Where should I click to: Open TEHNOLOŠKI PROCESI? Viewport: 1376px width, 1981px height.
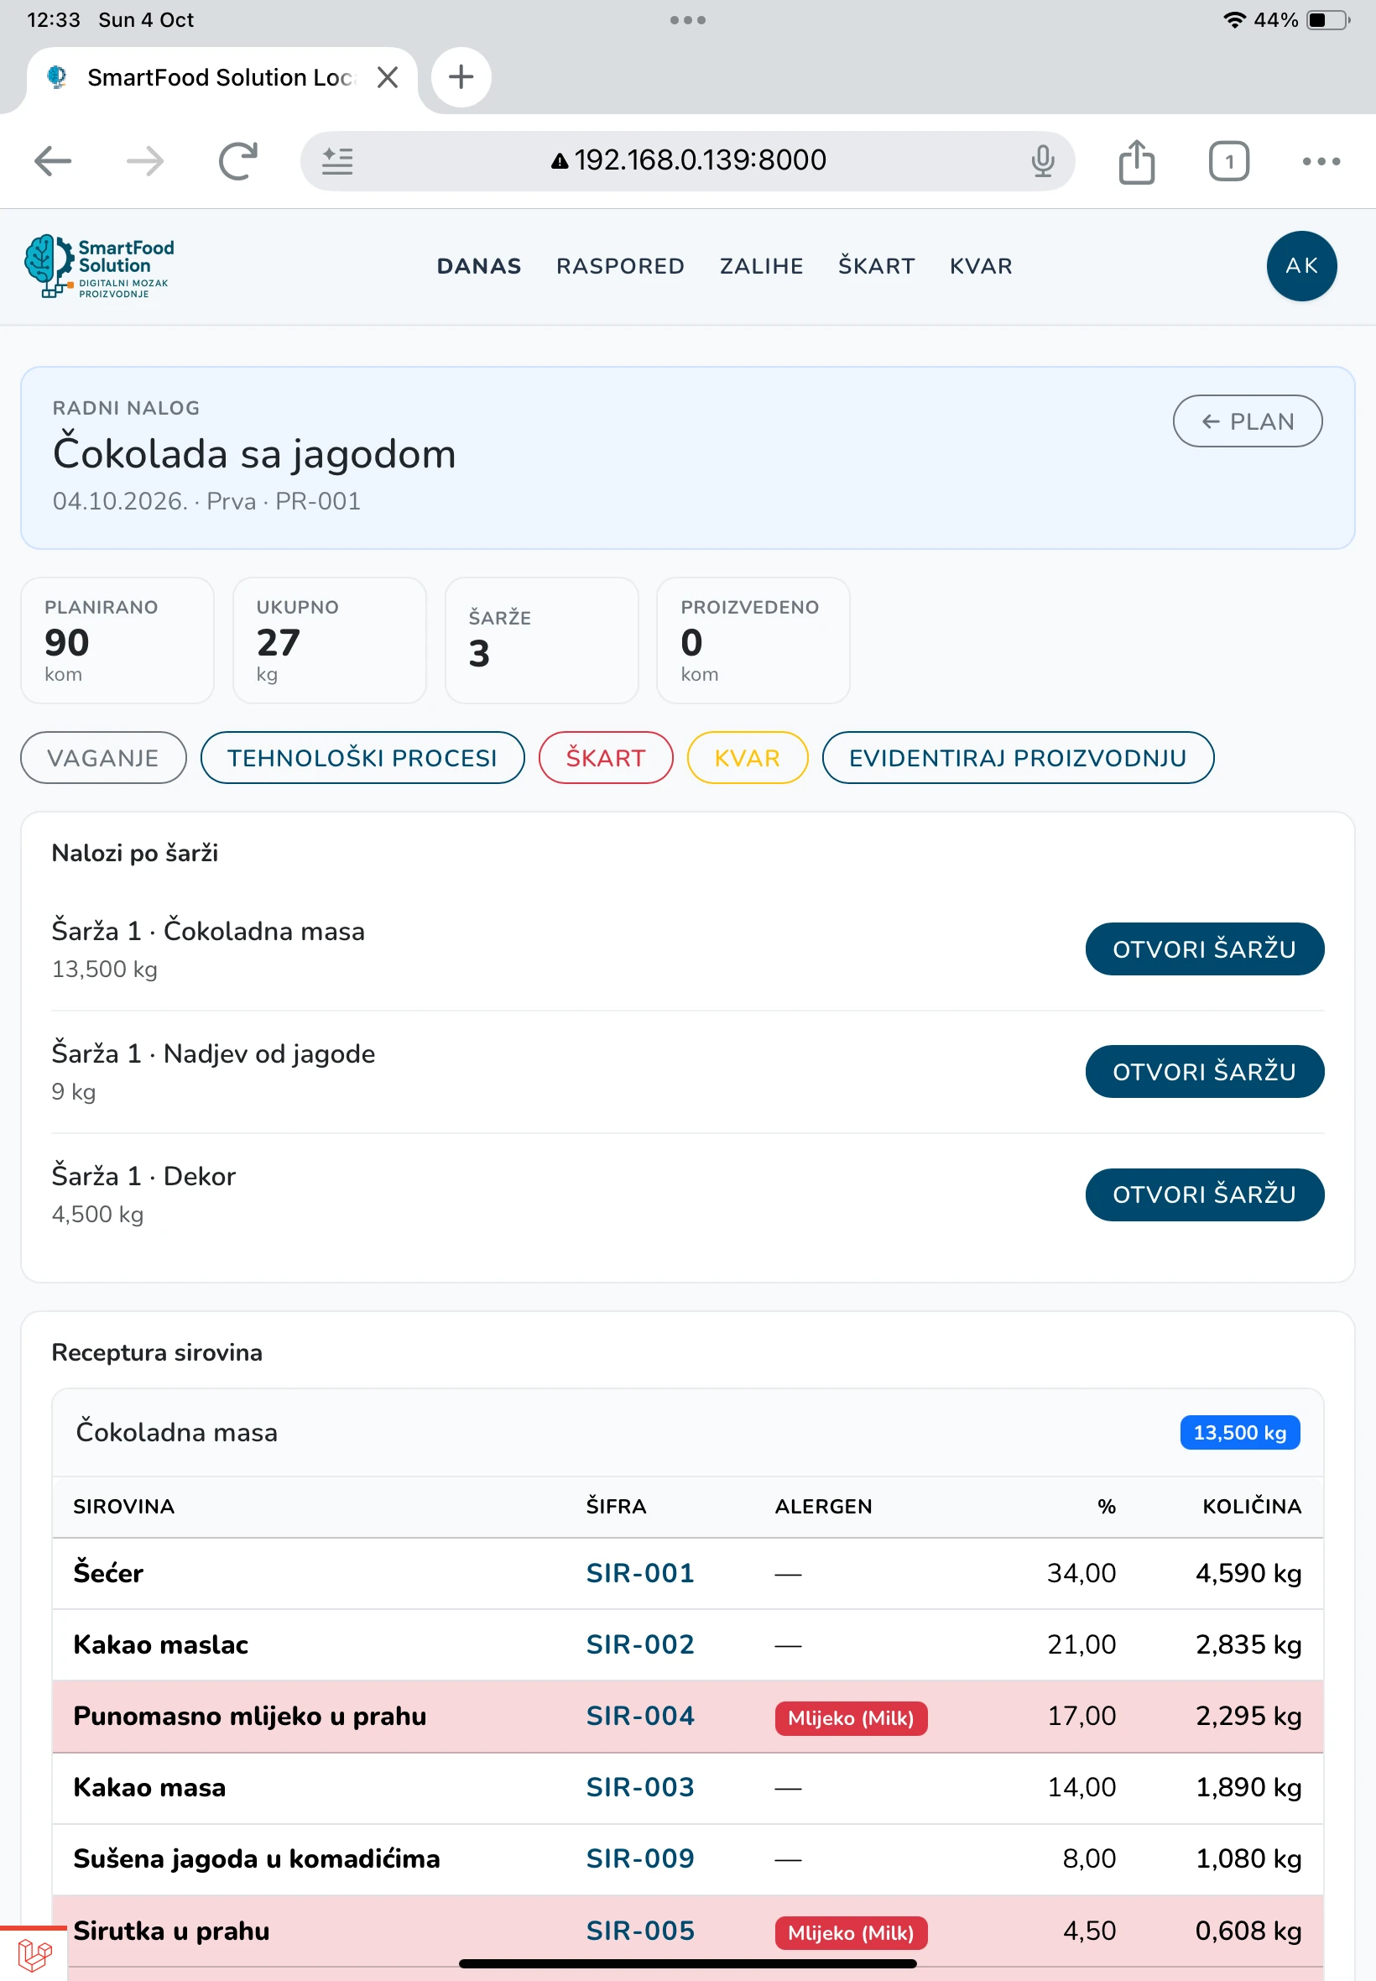pos(362,758)
